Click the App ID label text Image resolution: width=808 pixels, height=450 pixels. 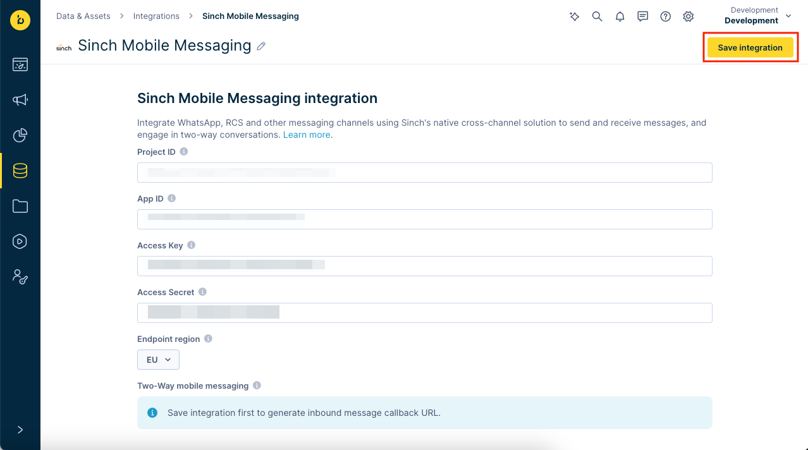(150, 198)
